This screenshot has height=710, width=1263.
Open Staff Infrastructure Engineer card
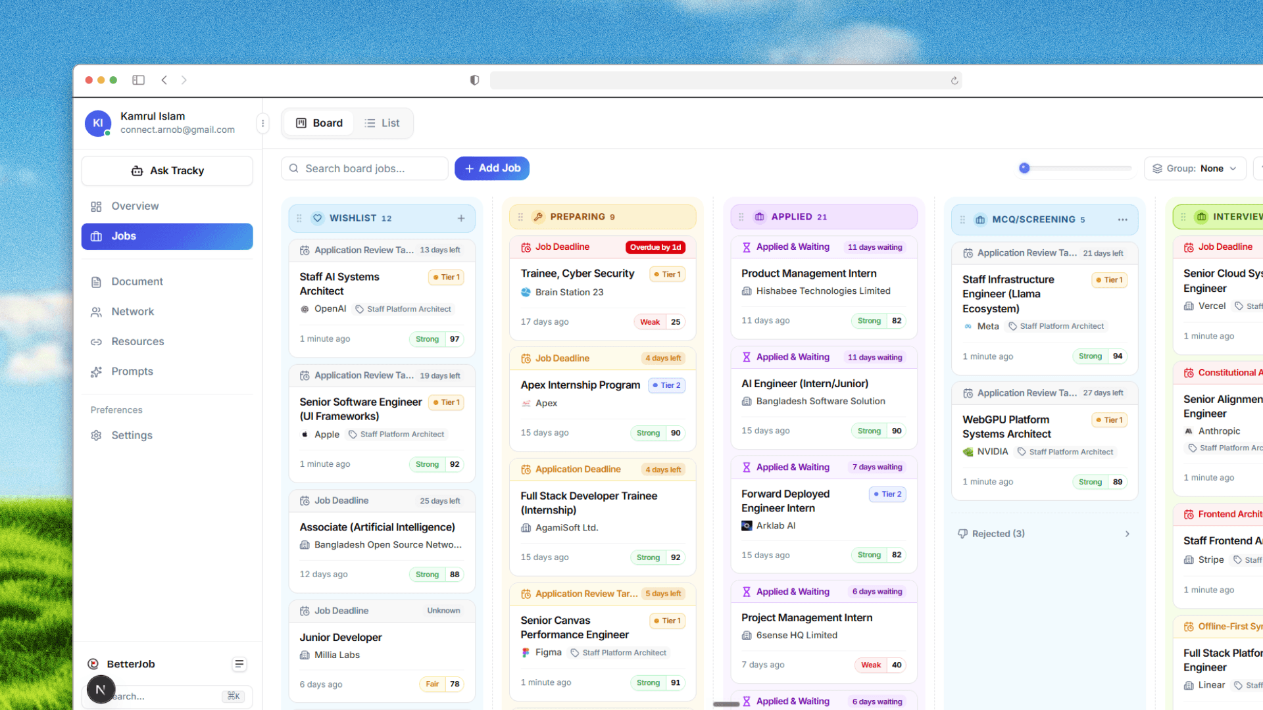click(1045, 308)
